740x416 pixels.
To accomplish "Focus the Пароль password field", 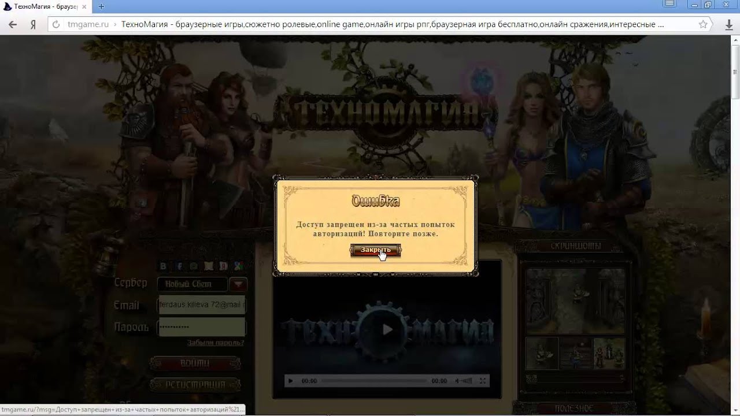I will pyautogui.click(x=202, y=326).
